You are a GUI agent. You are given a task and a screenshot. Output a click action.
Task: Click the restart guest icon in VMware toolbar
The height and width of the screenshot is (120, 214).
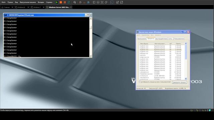[x=69, y=2]
